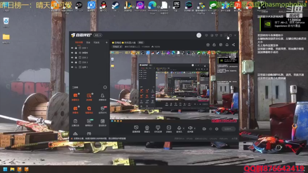
Task: Open the Windows Start menu
Action: 5,169
